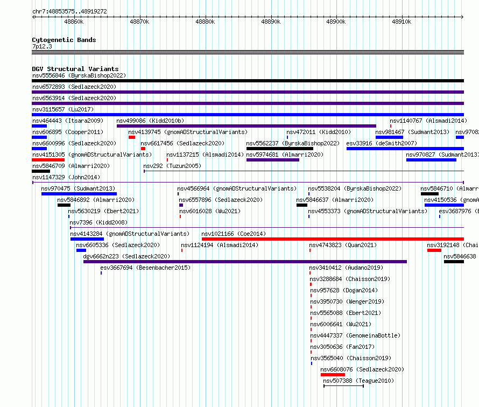
Task: Select nsv4143284 gnomAD variant label
Action: click(130, 234)
